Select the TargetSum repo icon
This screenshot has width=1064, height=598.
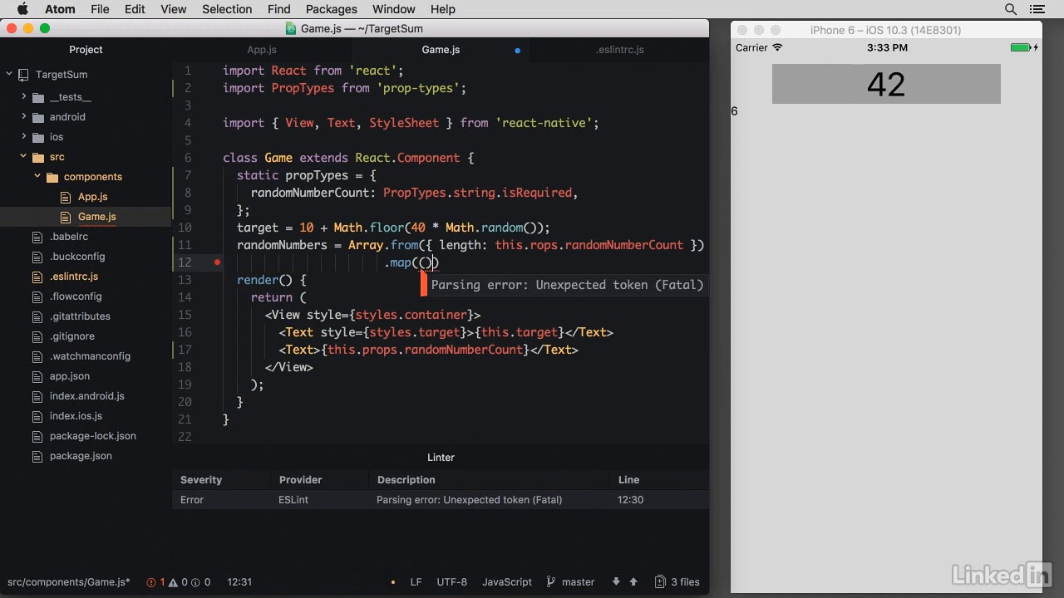[23, 75]
